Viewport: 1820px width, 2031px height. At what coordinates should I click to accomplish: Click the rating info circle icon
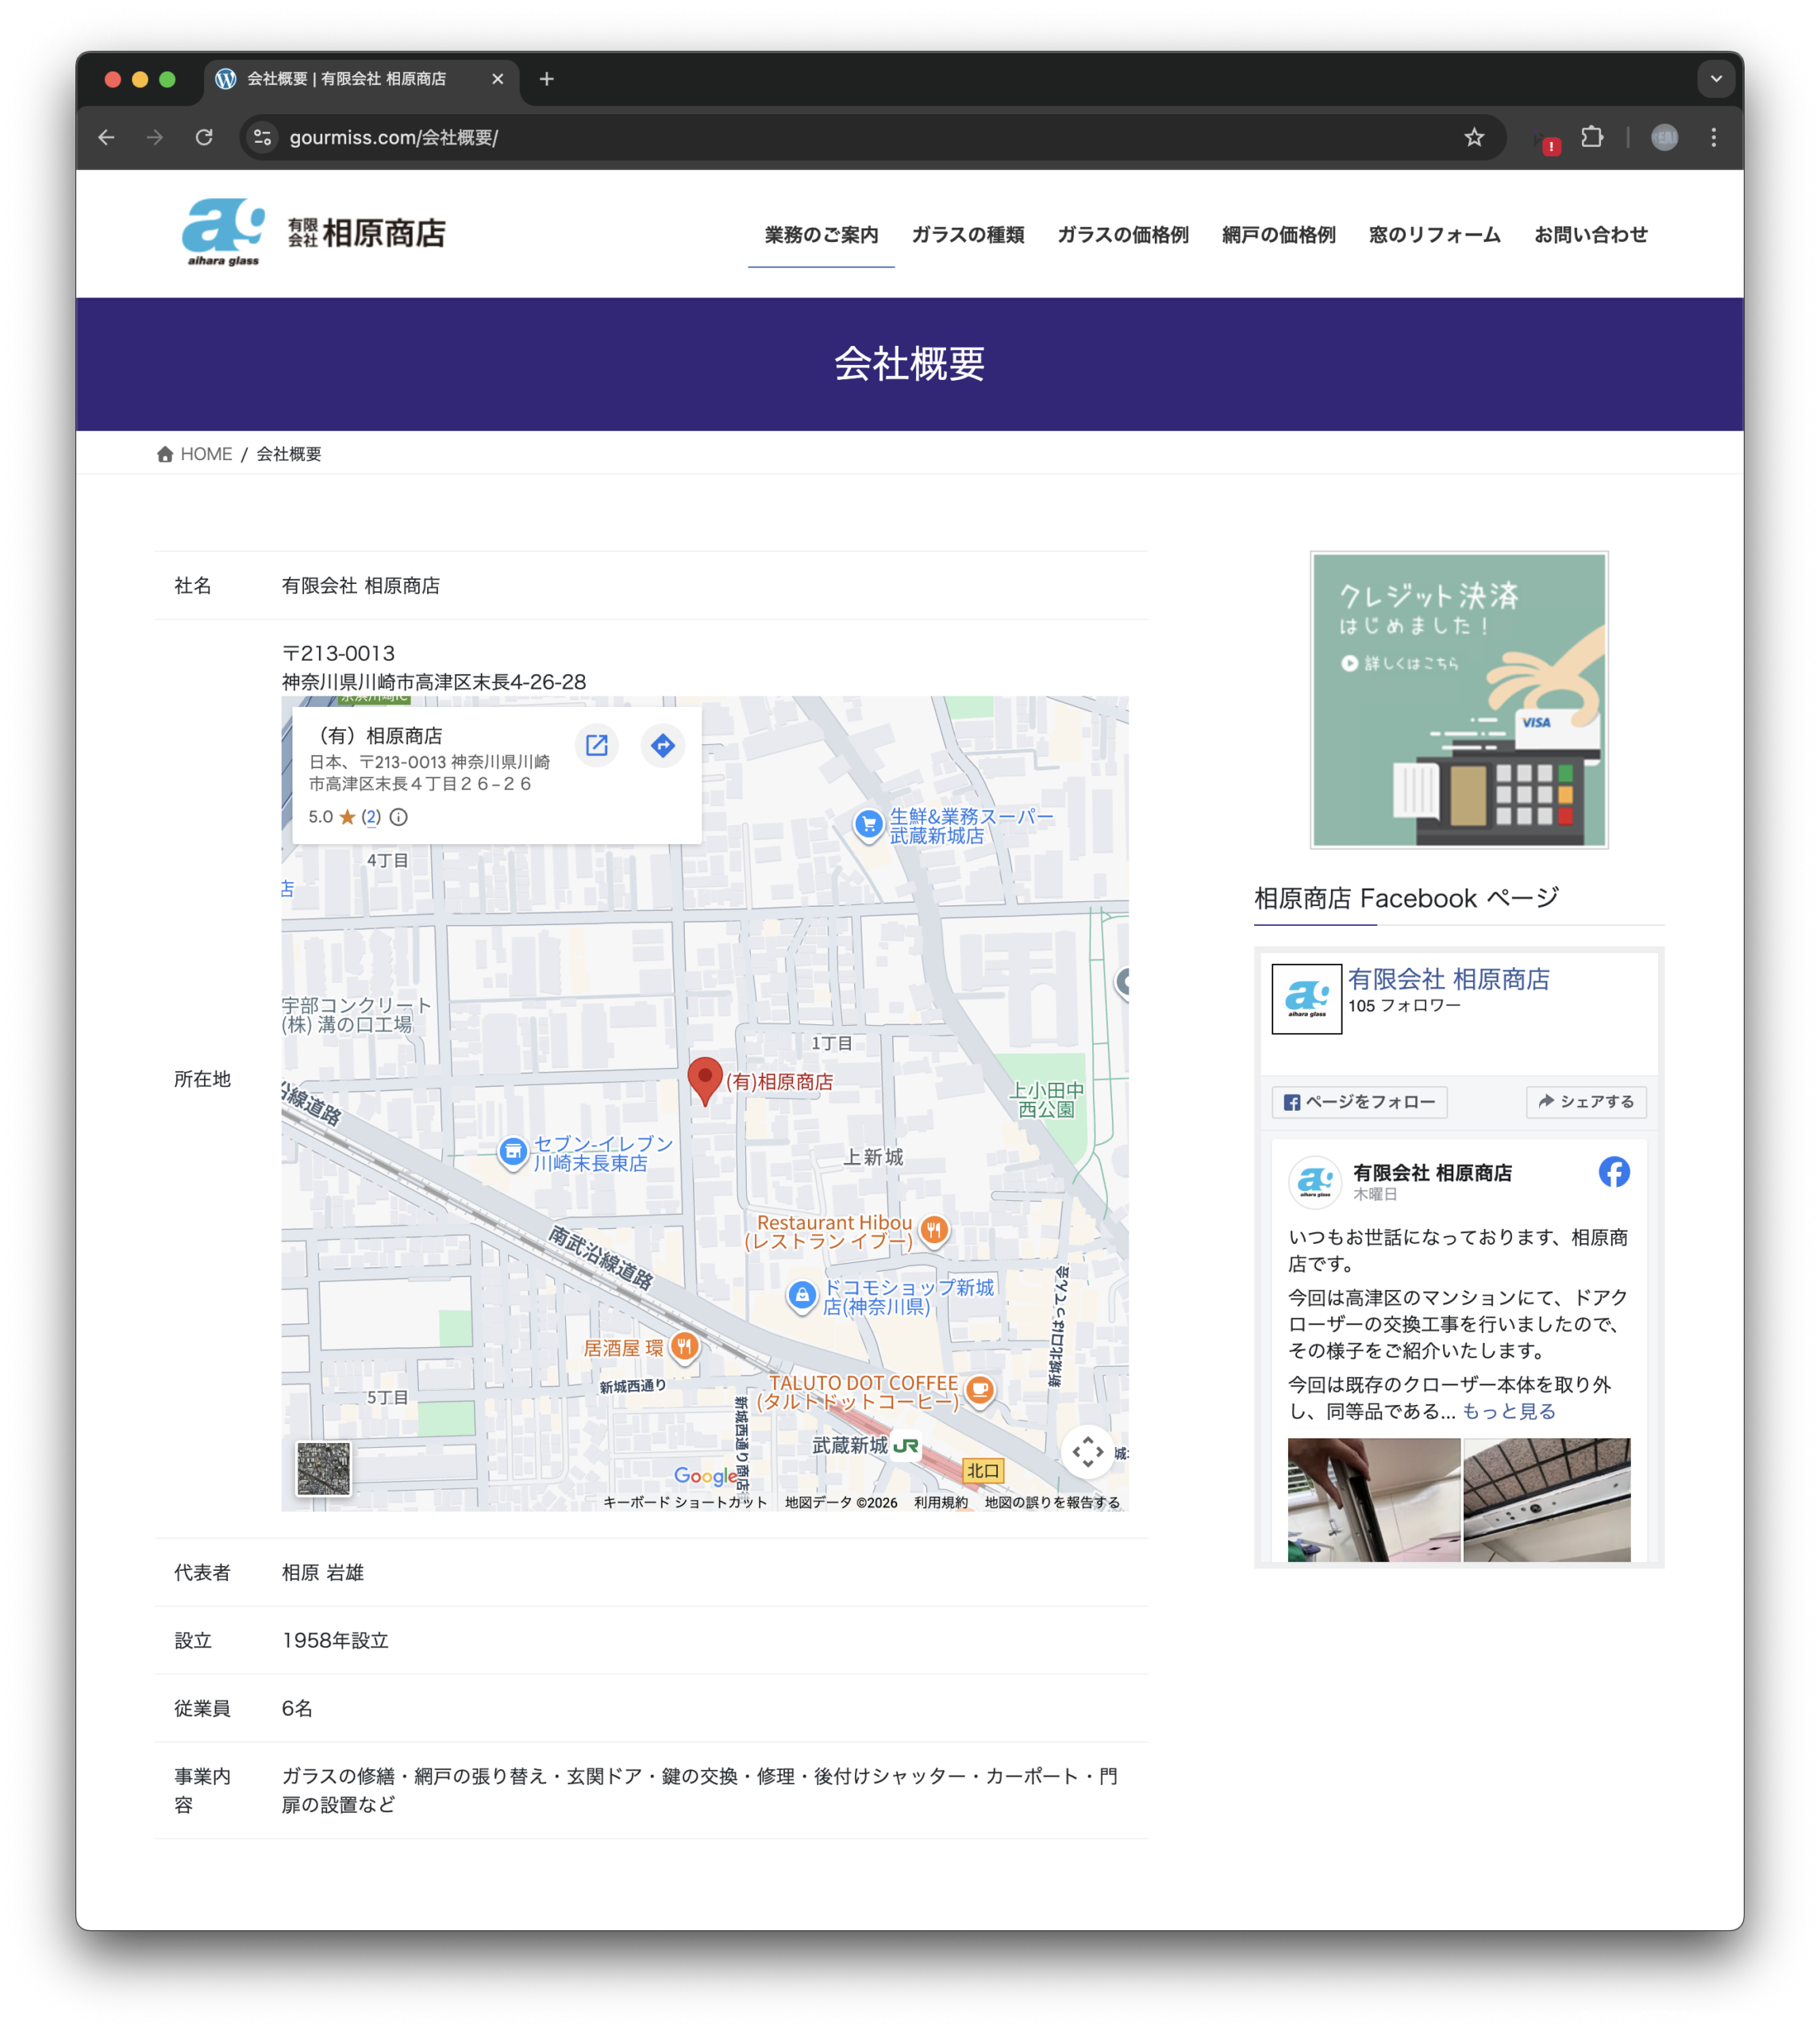[398, 818]
